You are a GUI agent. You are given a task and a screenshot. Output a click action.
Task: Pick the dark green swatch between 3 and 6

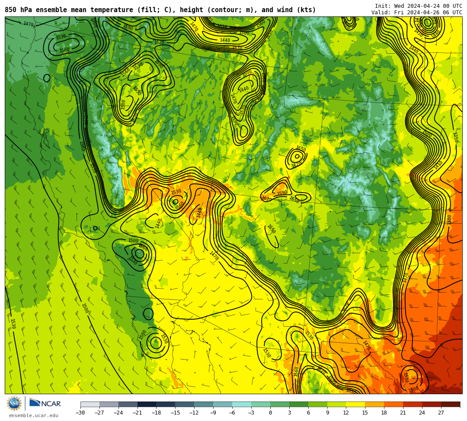pyautogui.click(x=299, y=404)
